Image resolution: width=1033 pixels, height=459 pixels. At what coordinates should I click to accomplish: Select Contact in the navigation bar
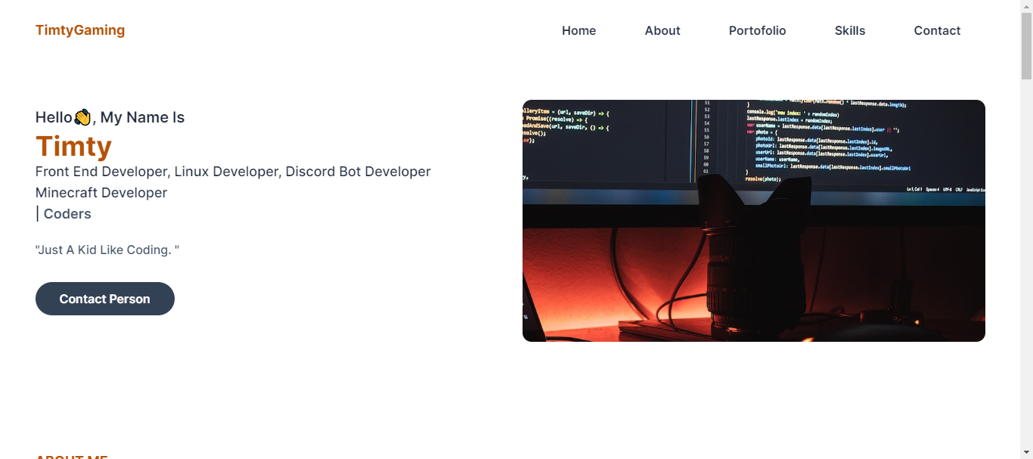[x=937, y=31]
